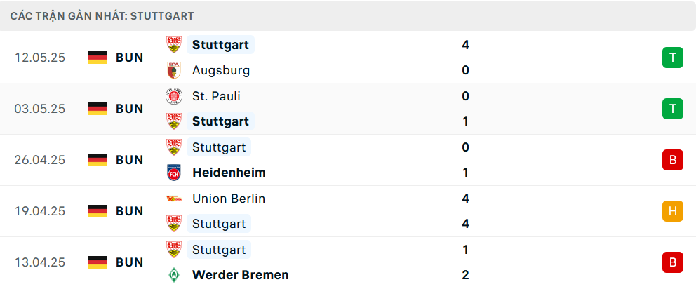The height and width of the screenshot is (289, 696).
Task: Click the Augsburg club crest icon
Action: tap(174, 71)
